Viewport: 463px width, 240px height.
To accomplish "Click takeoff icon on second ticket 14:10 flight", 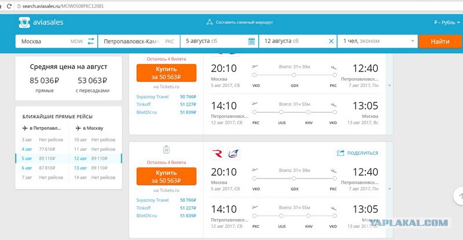I will tap(255, 208).
